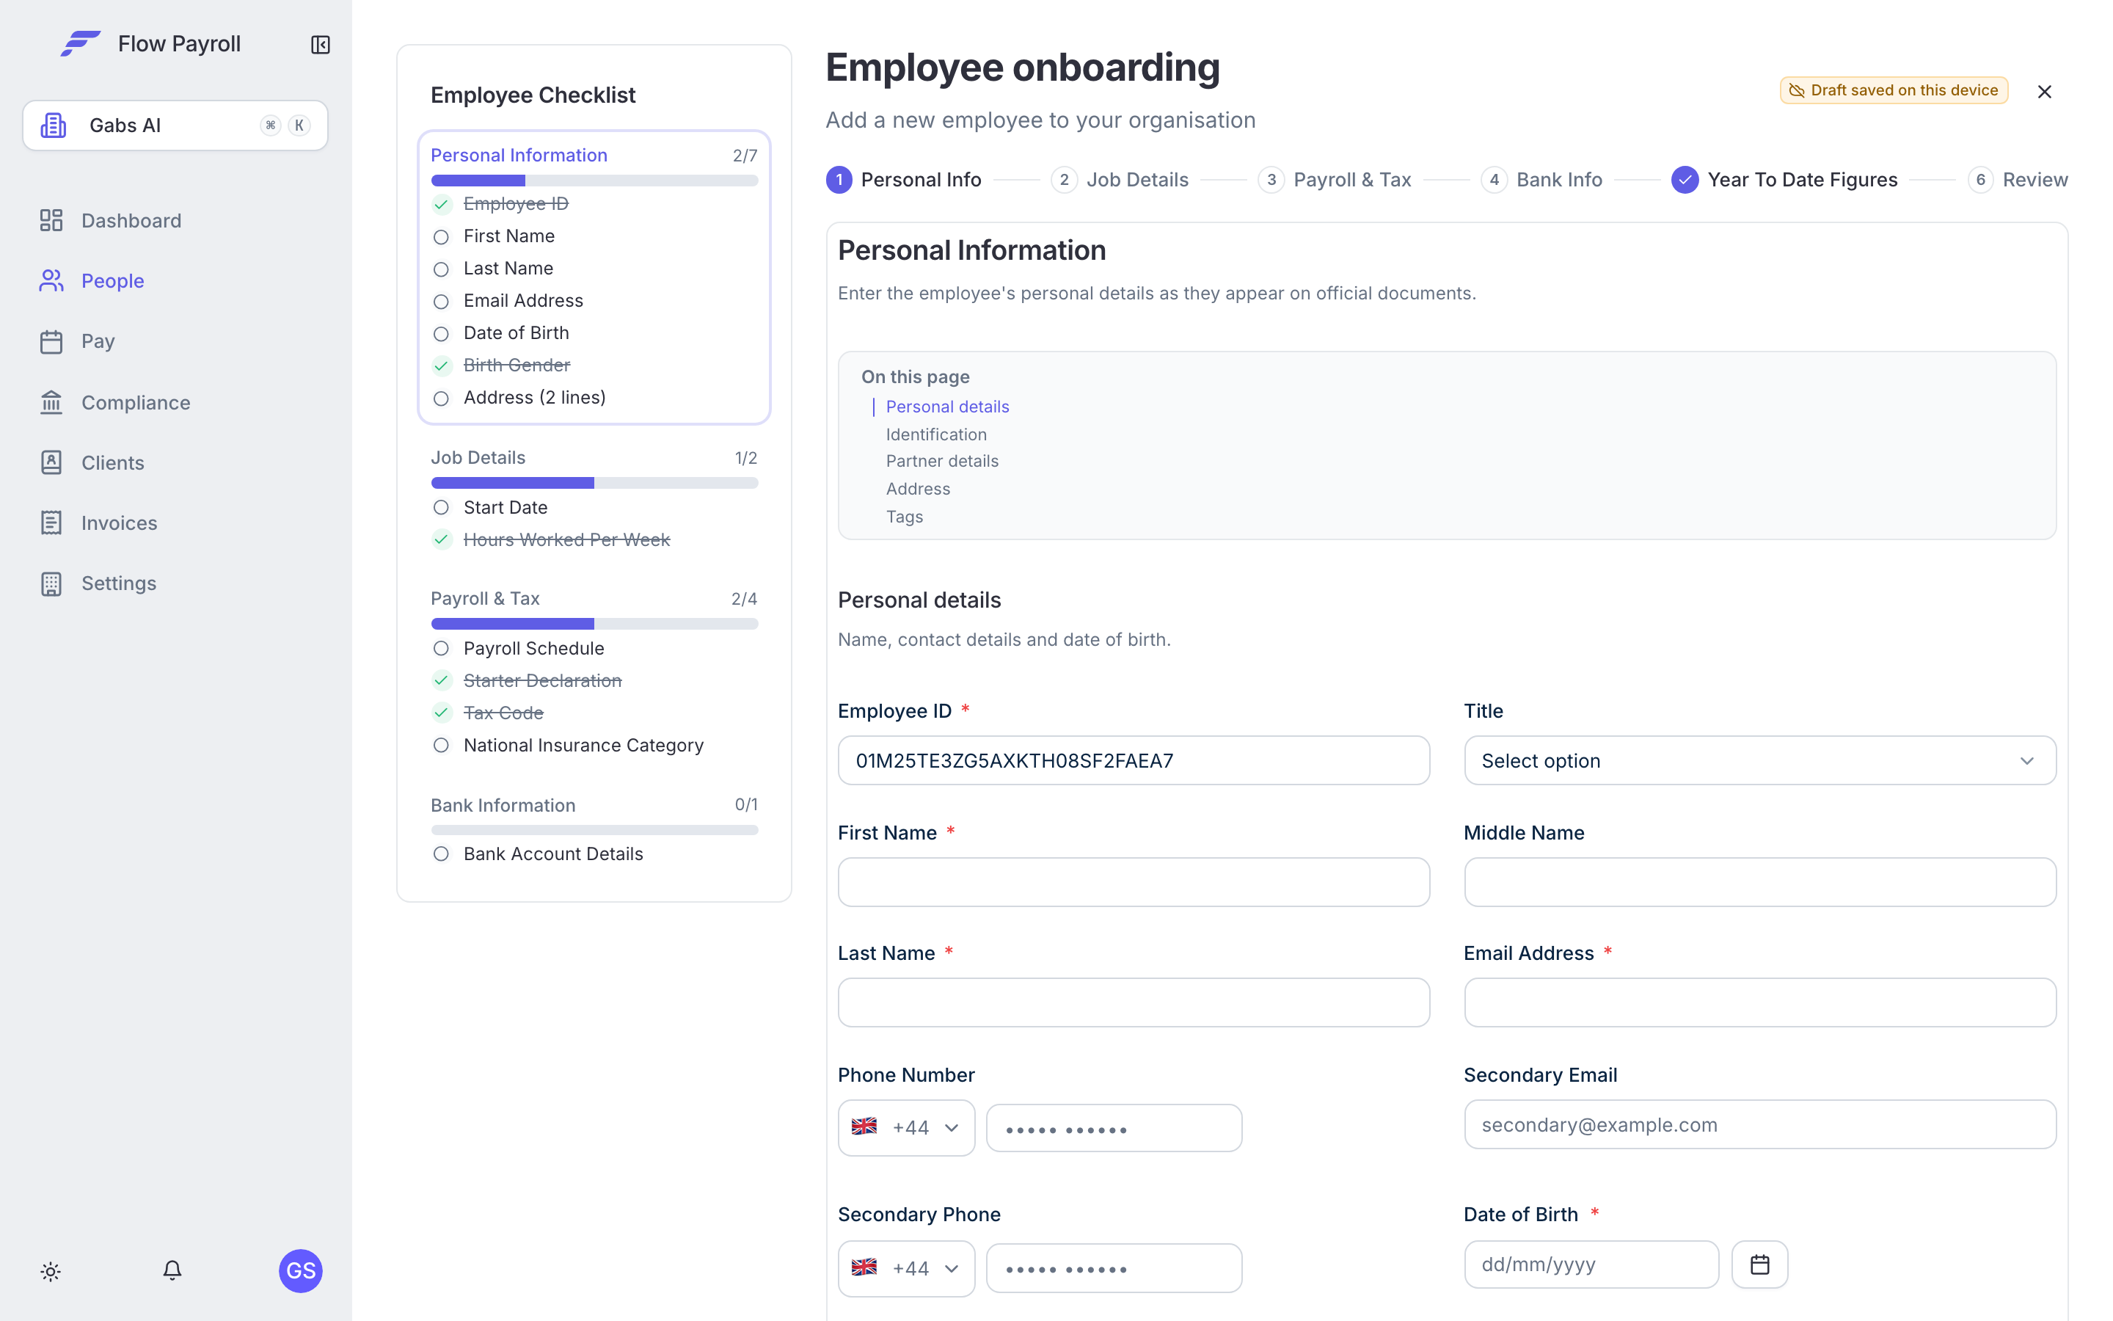Viewport: 2113px width, 1321px height.
Task: Open the Pay calendar section
Action: 77,341
